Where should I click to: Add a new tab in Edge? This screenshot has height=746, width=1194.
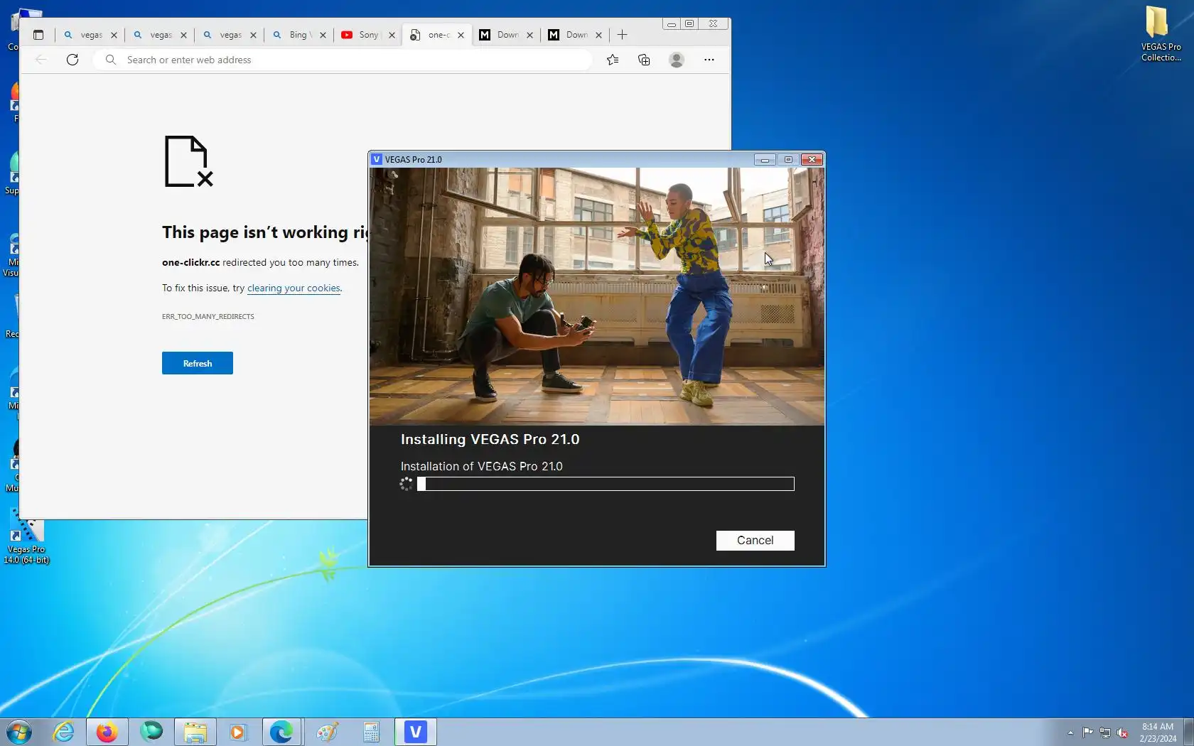[x=623, y=35]
